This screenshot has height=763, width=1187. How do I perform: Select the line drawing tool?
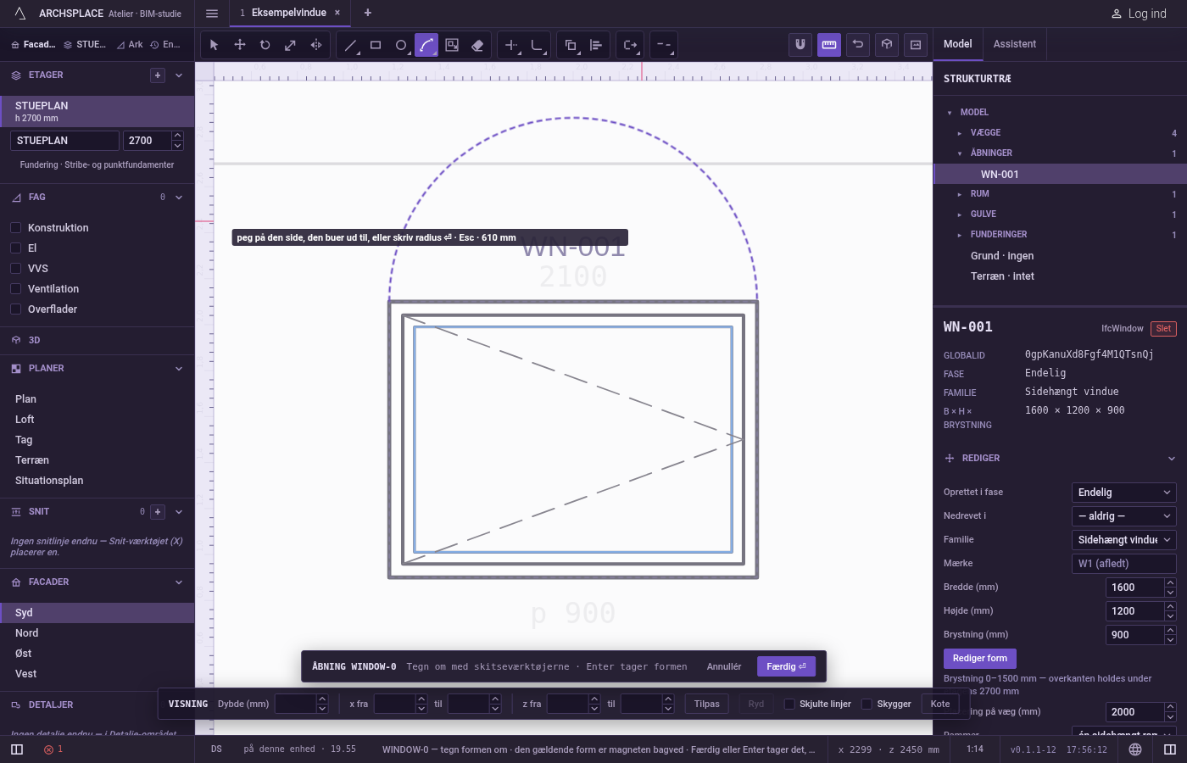350,45
